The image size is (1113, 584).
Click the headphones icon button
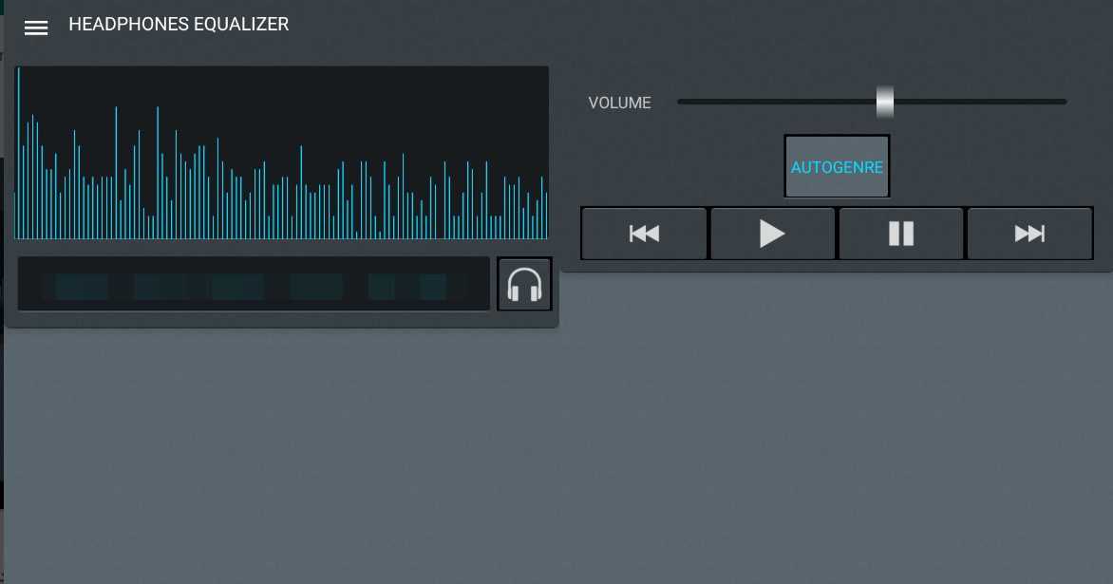click(524, 284)
